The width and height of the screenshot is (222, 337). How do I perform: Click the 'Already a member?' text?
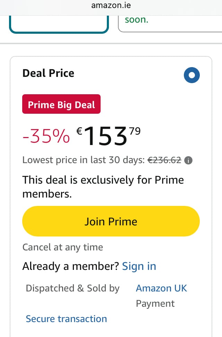(x=71, y=266)
